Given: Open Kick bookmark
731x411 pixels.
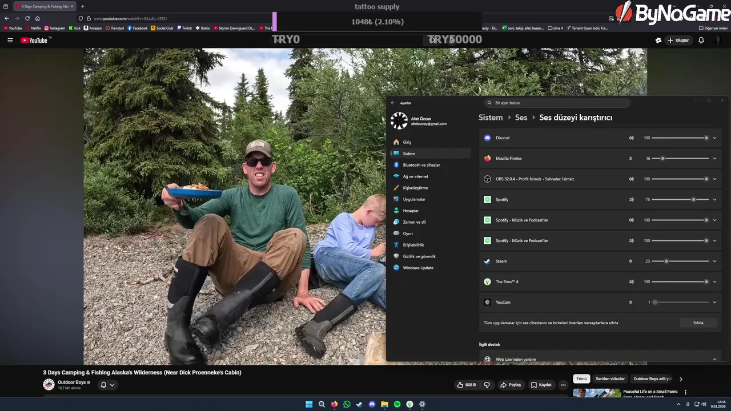Looking at the screenshot, I should [75, 28].
